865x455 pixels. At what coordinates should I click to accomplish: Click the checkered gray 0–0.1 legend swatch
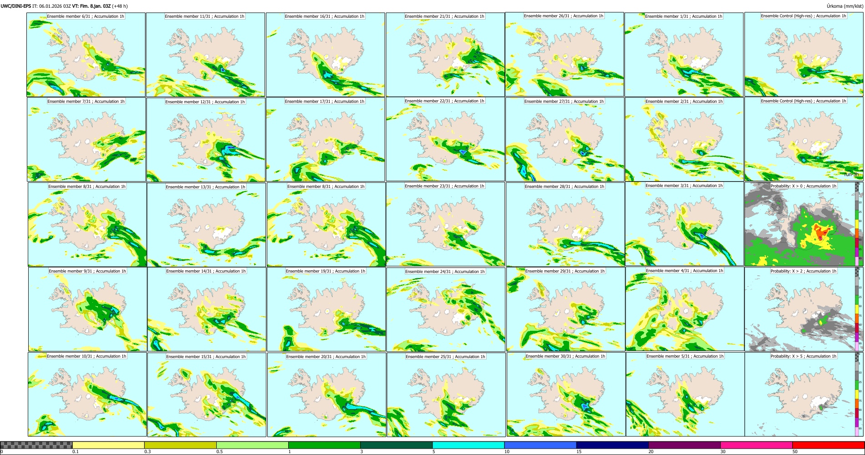pyautogui.click(x=36, y=445)
